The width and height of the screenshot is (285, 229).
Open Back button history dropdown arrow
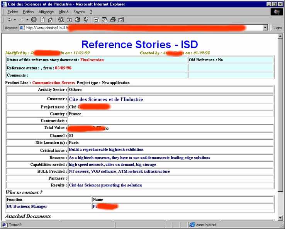(15, 20)
